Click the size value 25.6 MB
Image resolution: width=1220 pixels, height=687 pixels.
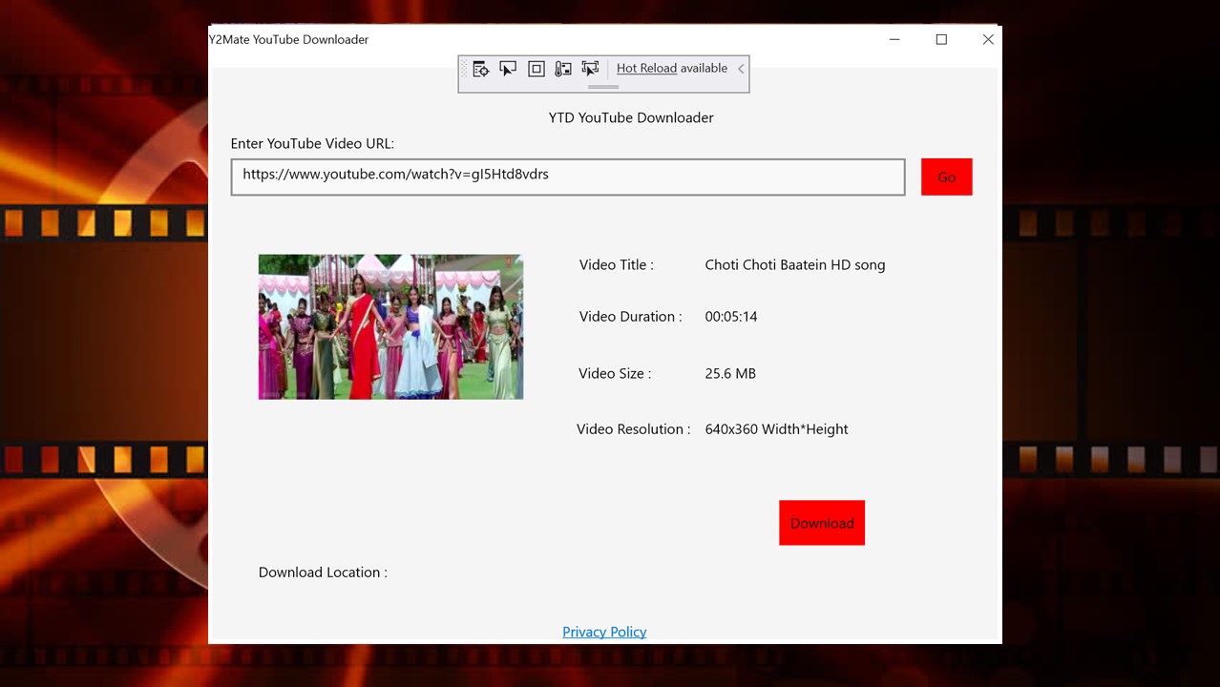coord(730,374)
